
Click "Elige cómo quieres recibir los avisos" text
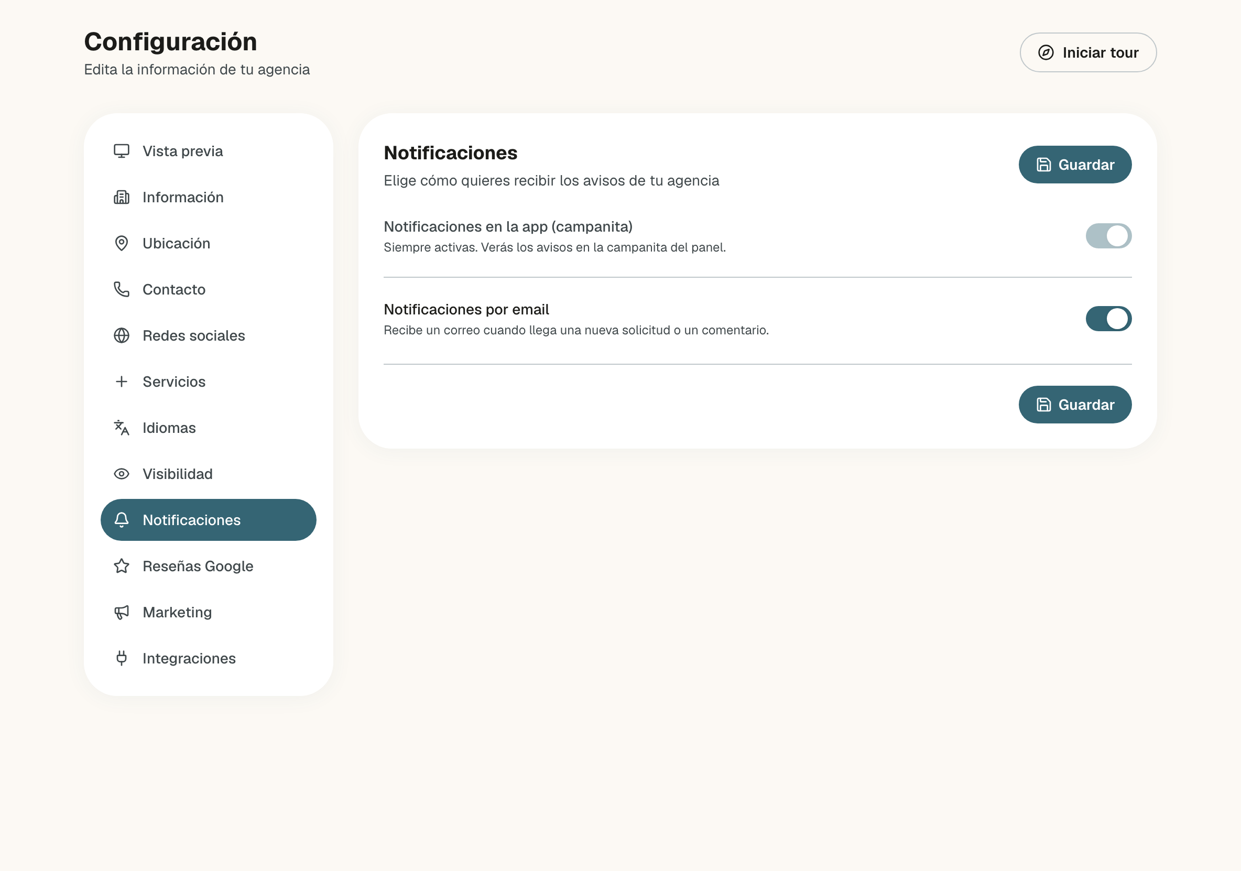coord(551,181)
